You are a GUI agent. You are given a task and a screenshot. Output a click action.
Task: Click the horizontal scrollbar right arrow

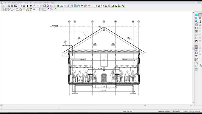pyautogui.click(x=191, y=105)
